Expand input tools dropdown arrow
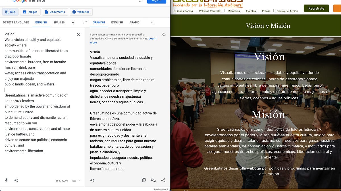341x191 pixels. pyautogui.click(x=79, y=180)
